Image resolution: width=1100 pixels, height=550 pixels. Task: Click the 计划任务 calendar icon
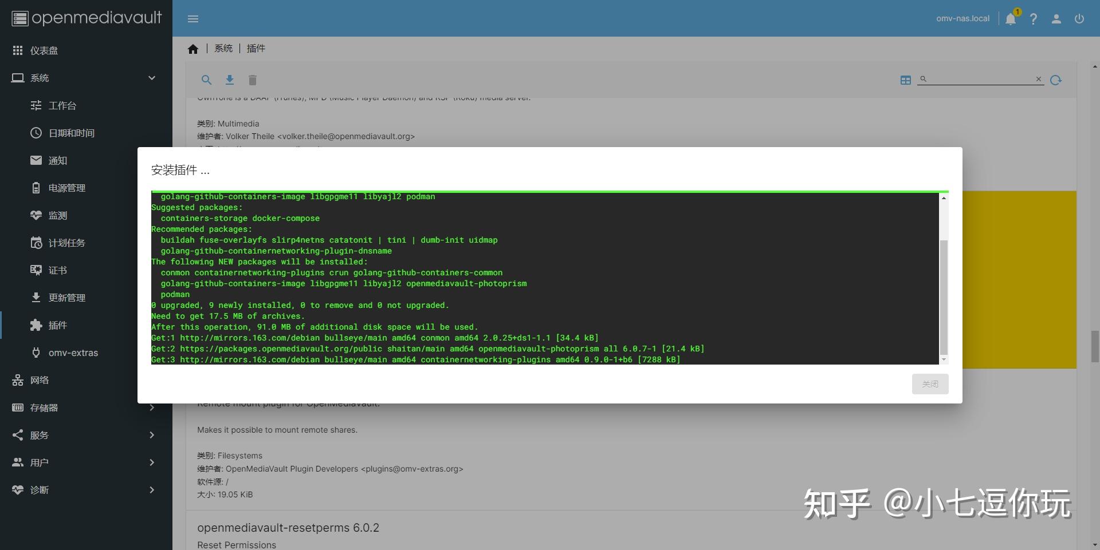[x=36, y=243]
